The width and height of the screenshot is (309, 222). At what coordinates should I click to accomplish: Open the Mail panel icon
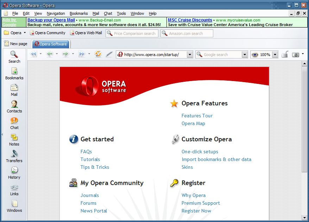pyautogui.click(x=14, y=87)
